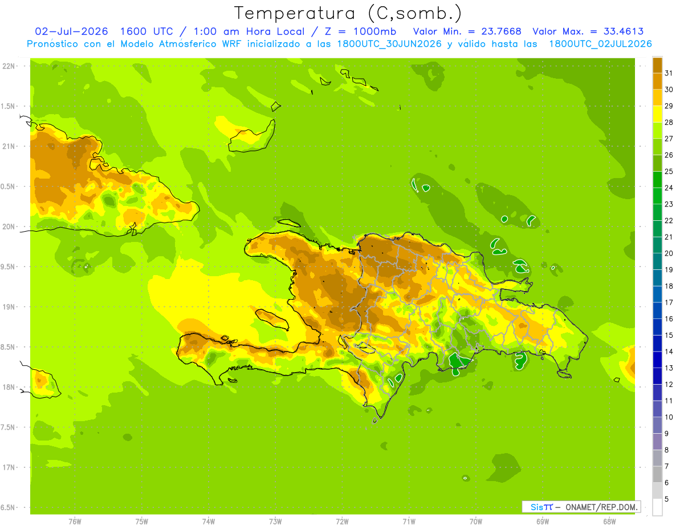The height and width of the screenshot is (529, 684).
Task: Click the "25" value on the color scale
Action: tap(669, 171)
